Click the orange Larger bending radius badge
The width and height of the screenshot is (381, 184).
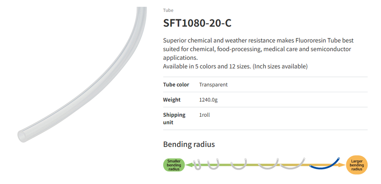pos(357,164)
